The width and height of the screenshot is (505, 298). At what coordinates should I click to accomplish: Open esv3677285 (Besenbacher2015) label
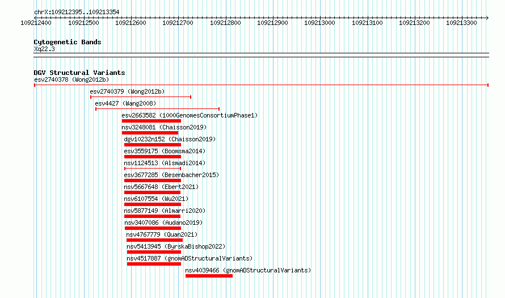(x=171, y=175)
